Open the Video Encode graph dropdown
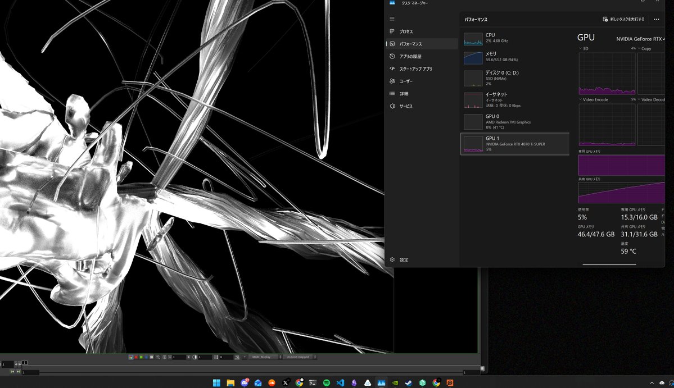The width and height of the screenshot is (674, 388). [594, 99]
